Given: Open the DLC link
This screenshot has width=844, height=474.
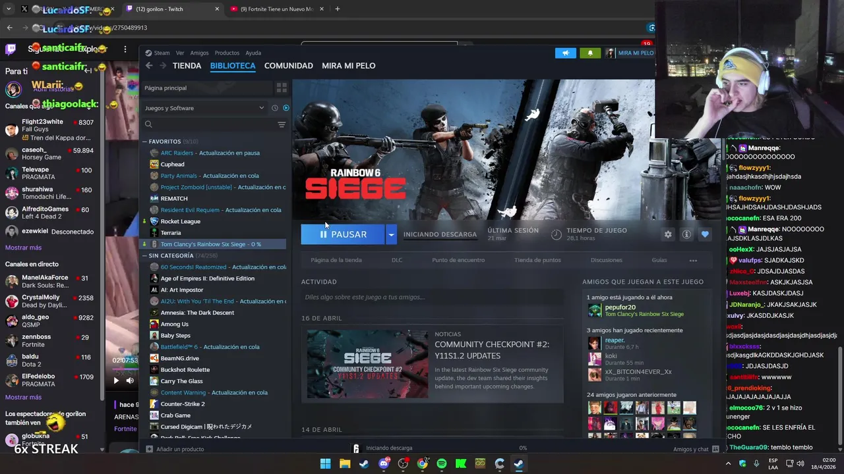Looking at the screenshot, I should [x=397, y=260].
